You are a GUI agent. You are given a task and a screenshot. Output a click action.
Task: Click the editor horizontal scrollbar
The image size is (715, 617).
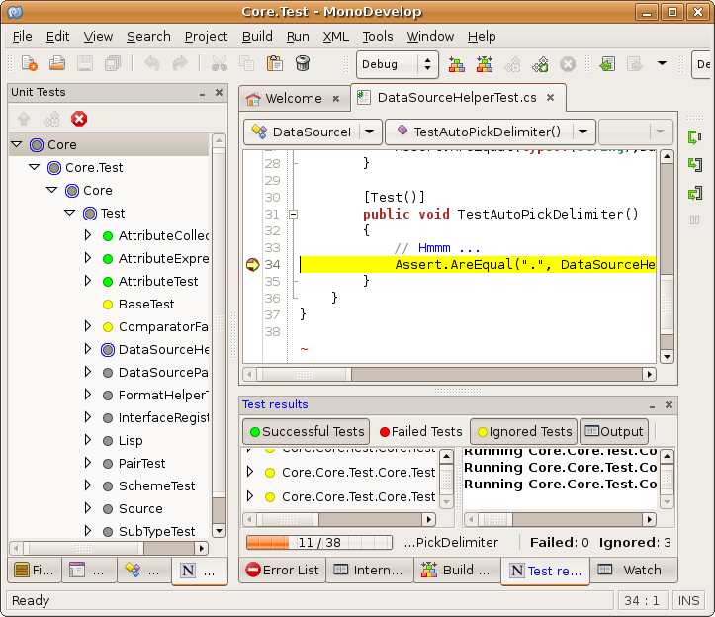coord(449,375)
